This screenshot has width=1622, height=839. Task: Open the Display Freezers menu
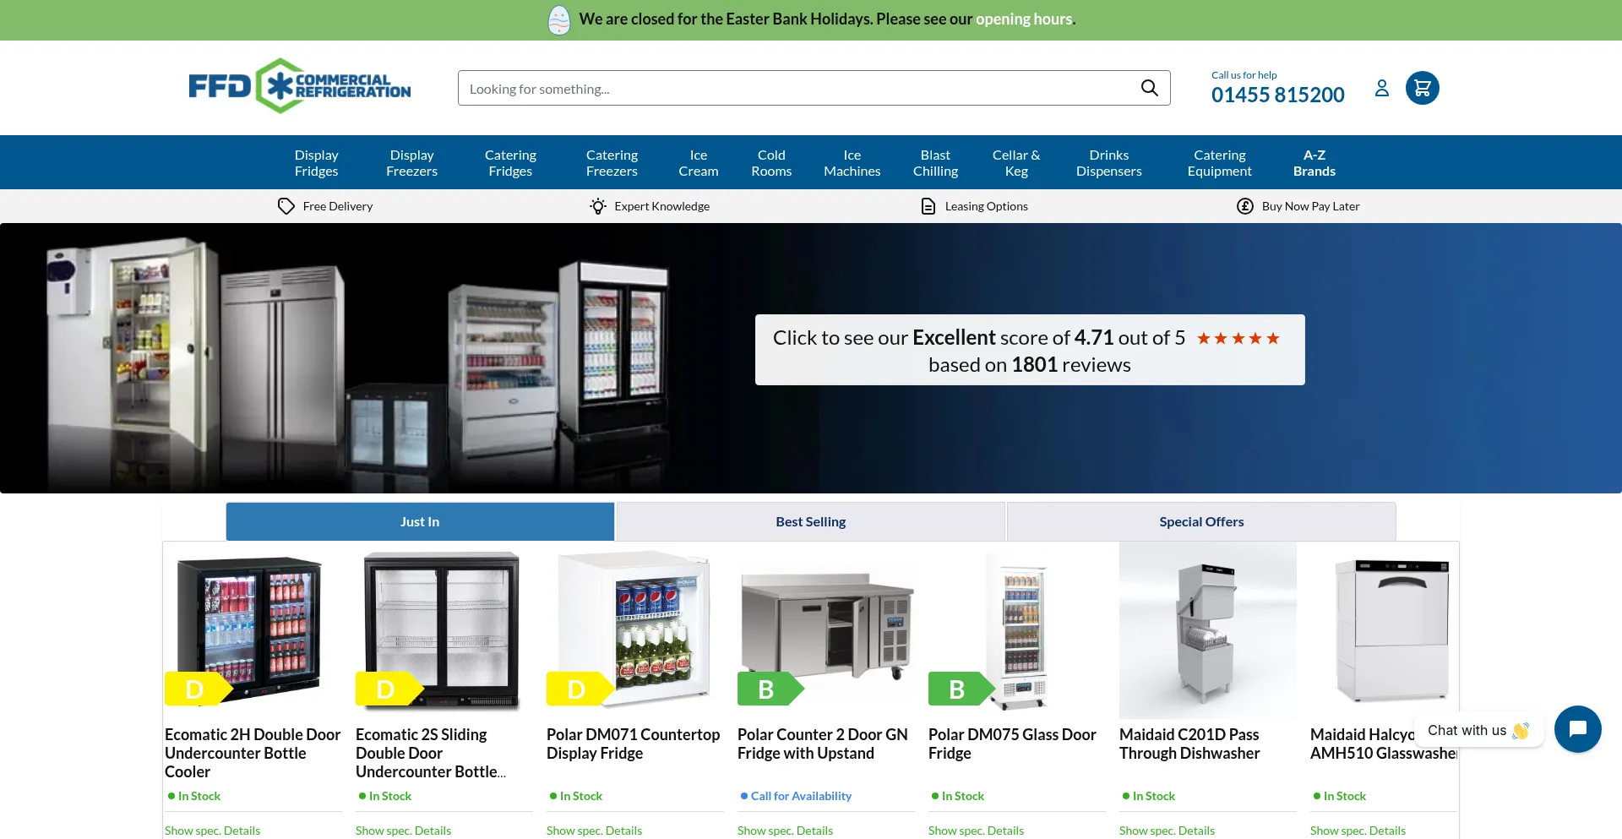tap(411, 163)
